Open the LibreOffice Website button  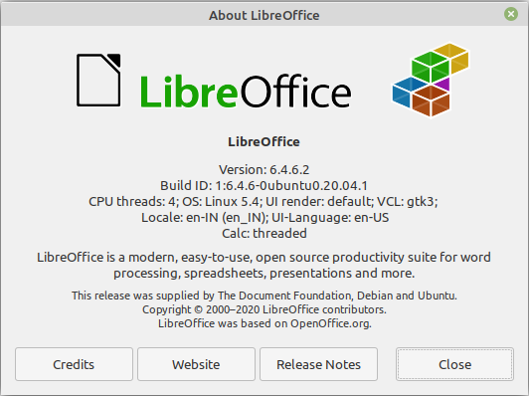(x=196, y=364)
